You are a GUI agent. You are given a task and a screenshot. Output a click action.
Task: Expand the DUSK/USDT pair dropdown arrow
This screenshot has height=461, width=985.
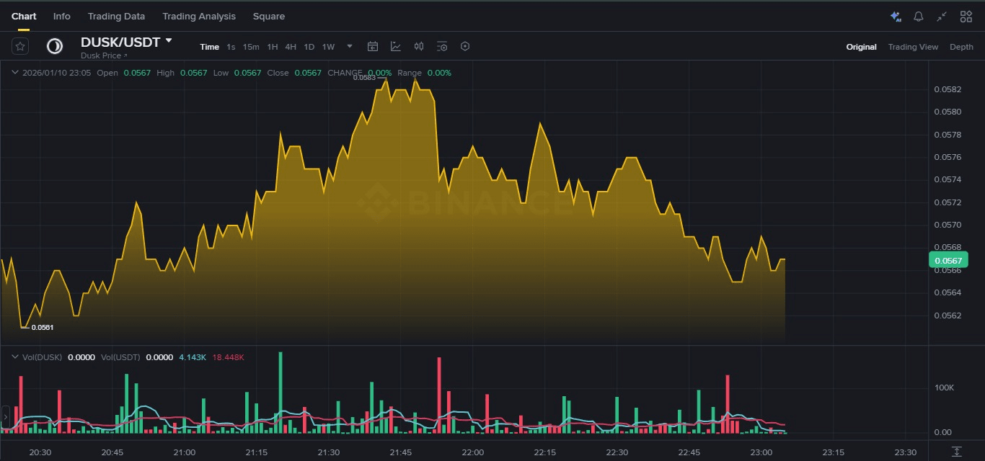pyautogui.click(x=169, y=41)
